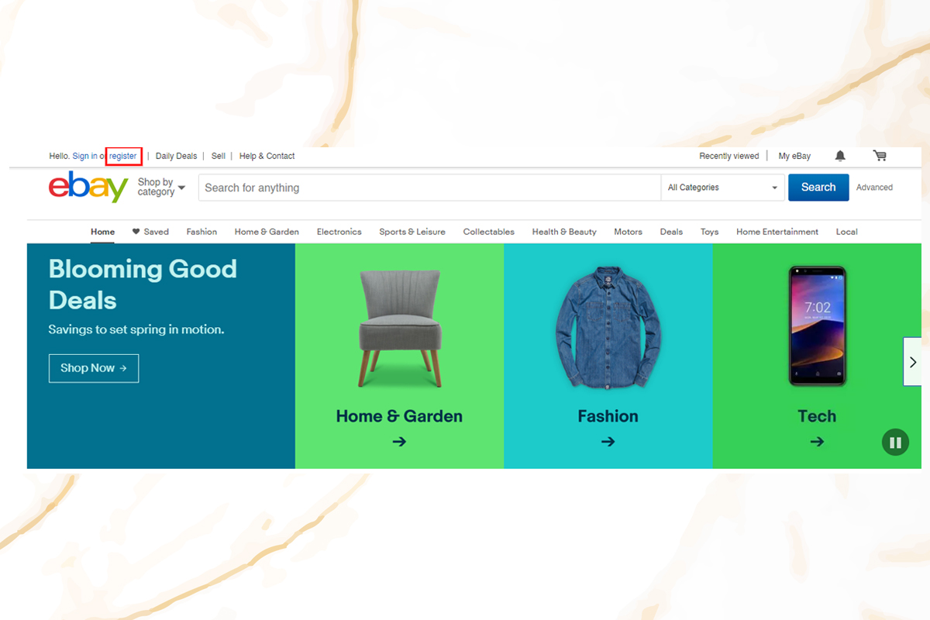This screenshot has width=930, height=620.
Task: Open the Daily Deals link
Action: tap(176, 156)
